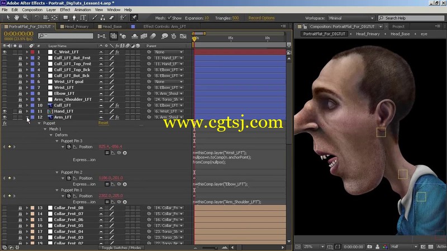Open the Effect menu
Image resolution: width=447 pixels, height=251 pixels.
pyautogui.click(x=65, y=9)
